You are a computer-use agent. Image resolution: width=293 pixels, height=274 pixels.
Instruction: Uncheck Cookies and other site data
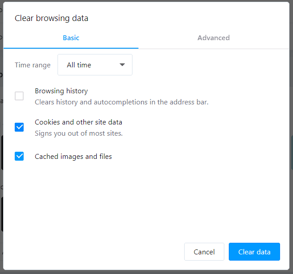(19, 127)
